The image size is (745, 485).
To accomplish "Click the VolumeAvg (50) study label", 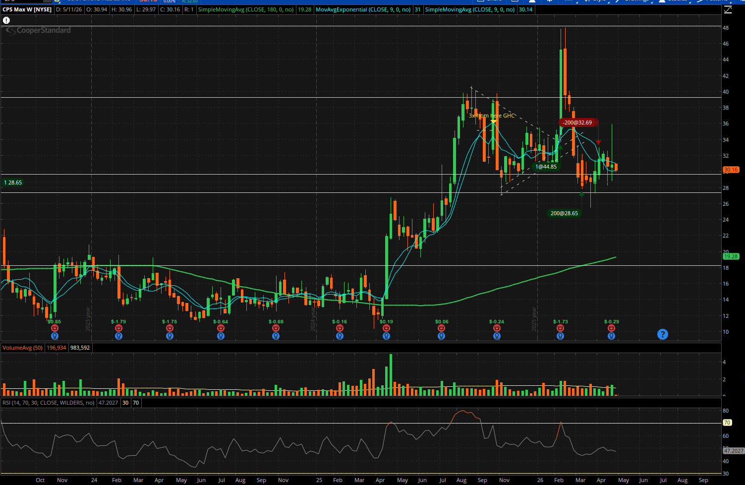I will pos(23,348).
